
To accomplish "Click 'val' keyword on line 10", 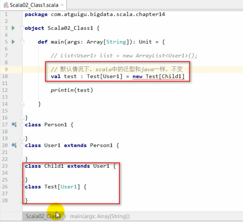I will click(x=56, y=76).
